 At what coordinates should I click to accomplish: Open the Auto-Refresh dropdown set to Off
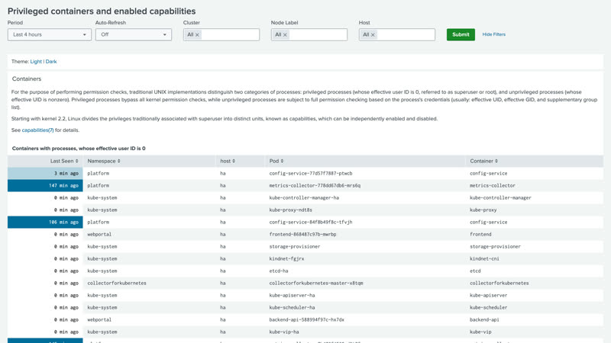pos(133,34)
